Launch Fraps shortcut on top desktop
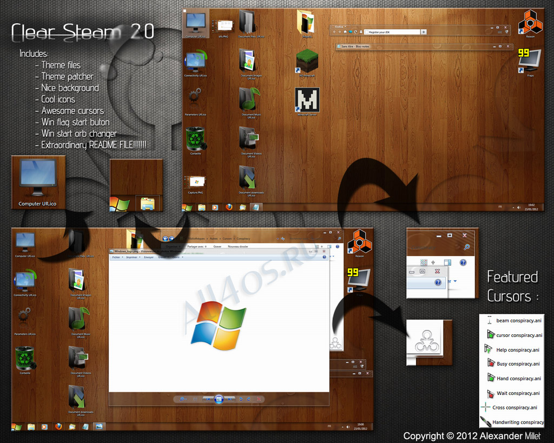Viewport: 554px width, 443px height. tap(530, 62)
